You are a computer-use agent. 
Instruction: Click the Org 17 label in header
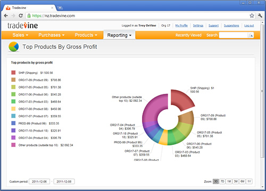[165, 25]
